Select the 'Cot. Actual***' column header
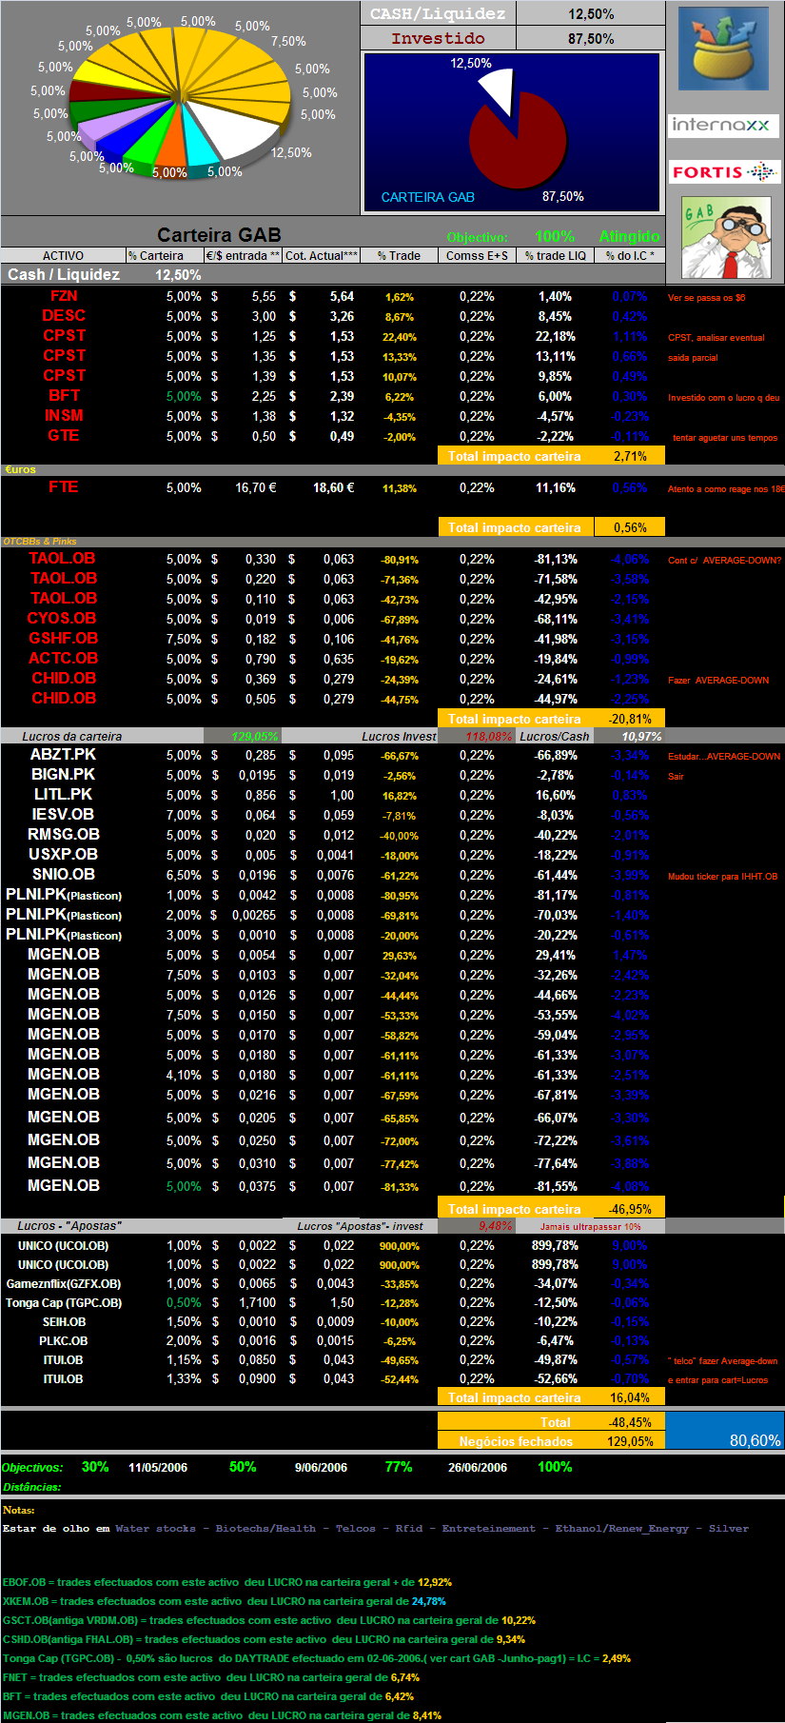 coord(322,255)
